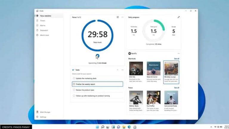
Task: Open Settings gear at sidebar bottom
Action: pyautogui.click(x=37, y=117)
